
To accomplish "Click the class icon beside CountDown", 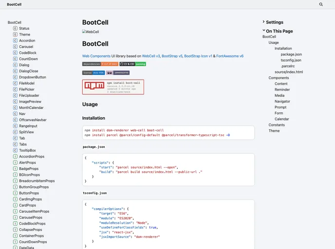I will tap(15, 59).
